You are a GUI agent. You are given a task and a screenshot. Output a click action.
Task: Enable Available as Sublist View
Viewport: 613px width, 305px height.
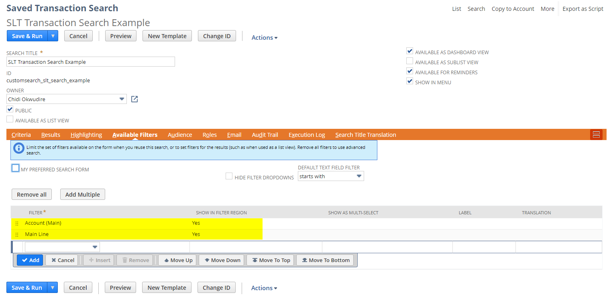[x=409, y=61]
